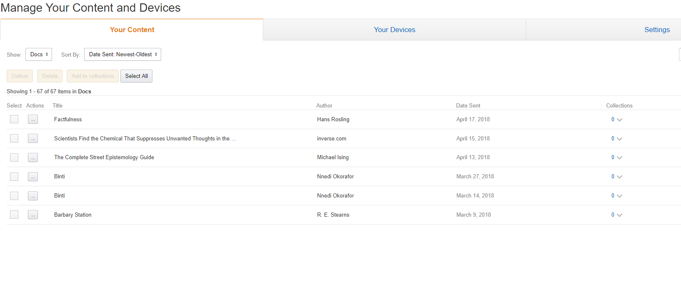Click the Factfulness title
Screen dimensions: 681x300
click(x=68, y=120)
